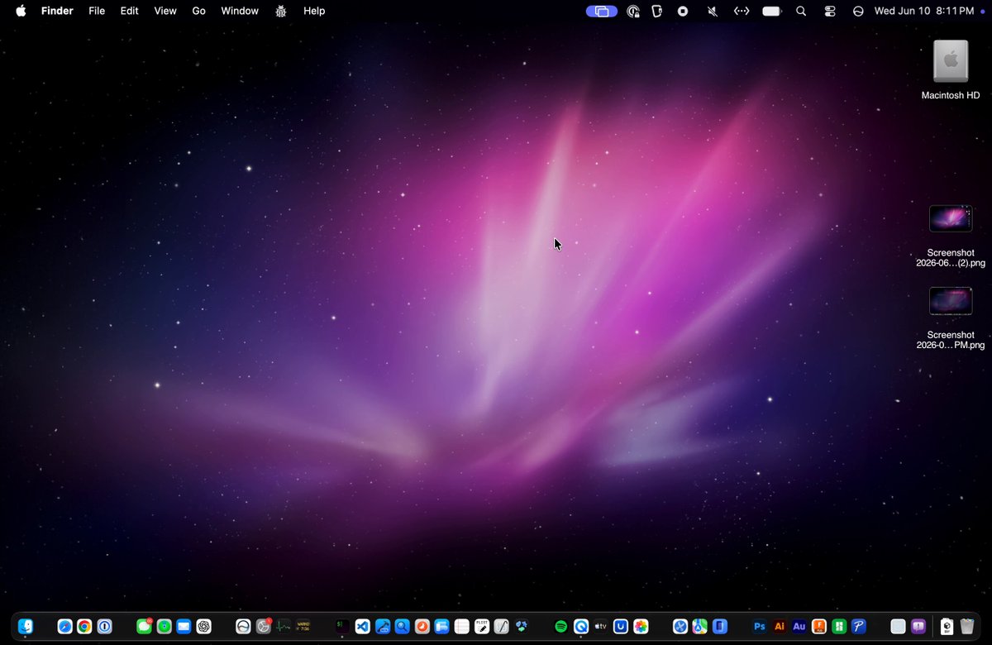The image size is (992, 645).
Task: Click the Dock icon with red notification badge beside Activity Monitor
Action: coord(264,627)
